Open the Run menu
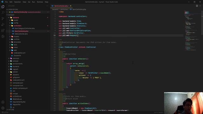Screen dimensions: 203x114 (33, 2)
